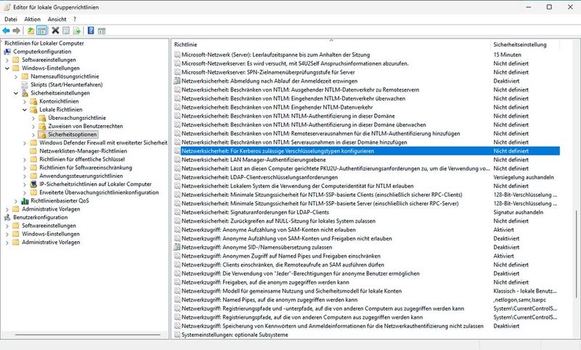581x350 pixels.
Task: Expand the Namensauflösungsrichtlinie node
Action: [16, 77]
